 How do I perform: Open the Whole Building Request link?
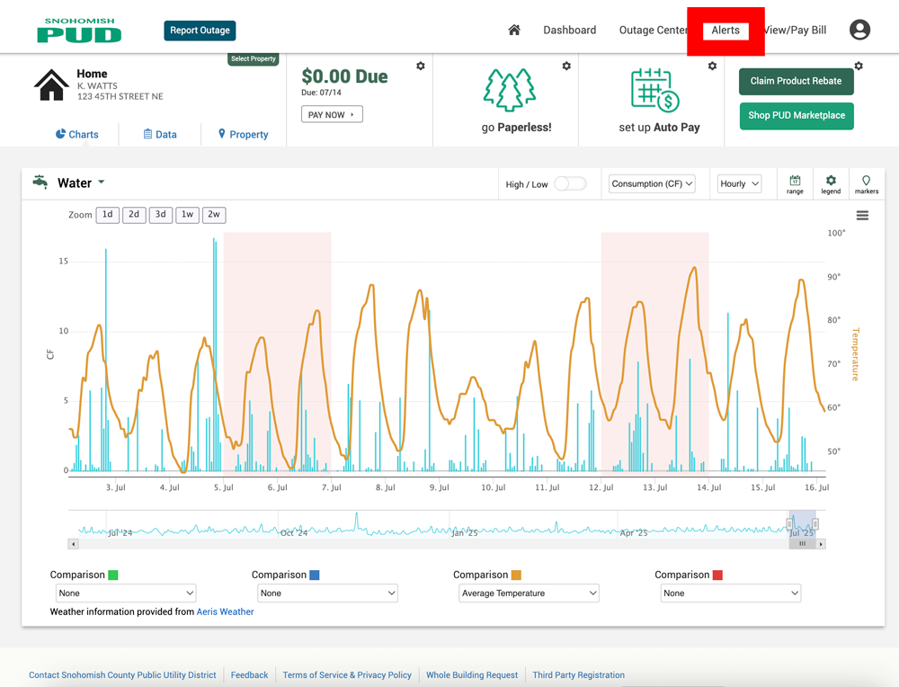pyautogui.click(x=472, y=675)
